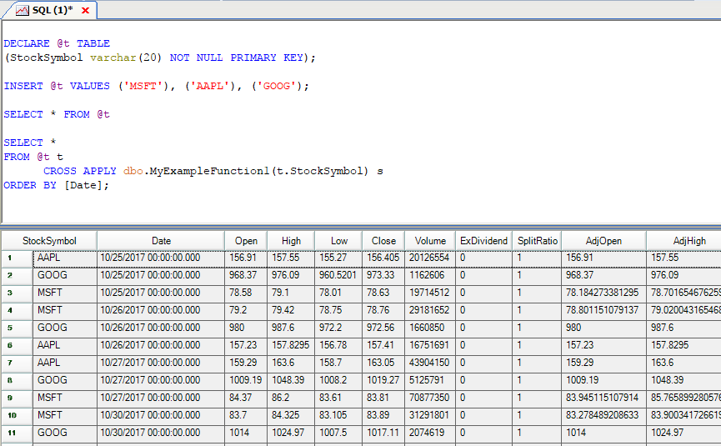The height and width of the screenshot is (446, 721).
Task: Sort by the Date column header
Action: tap(161, 241)
